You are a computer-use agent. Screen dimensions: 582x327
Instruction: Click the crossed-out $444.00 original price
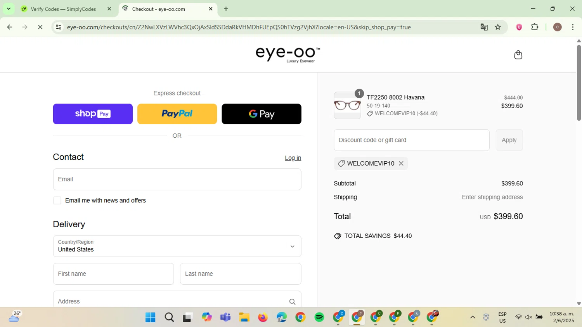(x=513, y=98)
